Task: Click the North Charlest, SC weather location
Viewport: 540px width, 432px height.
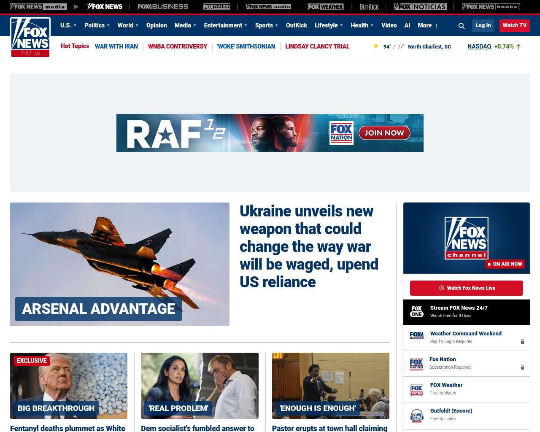Action: tap(429, 47)
